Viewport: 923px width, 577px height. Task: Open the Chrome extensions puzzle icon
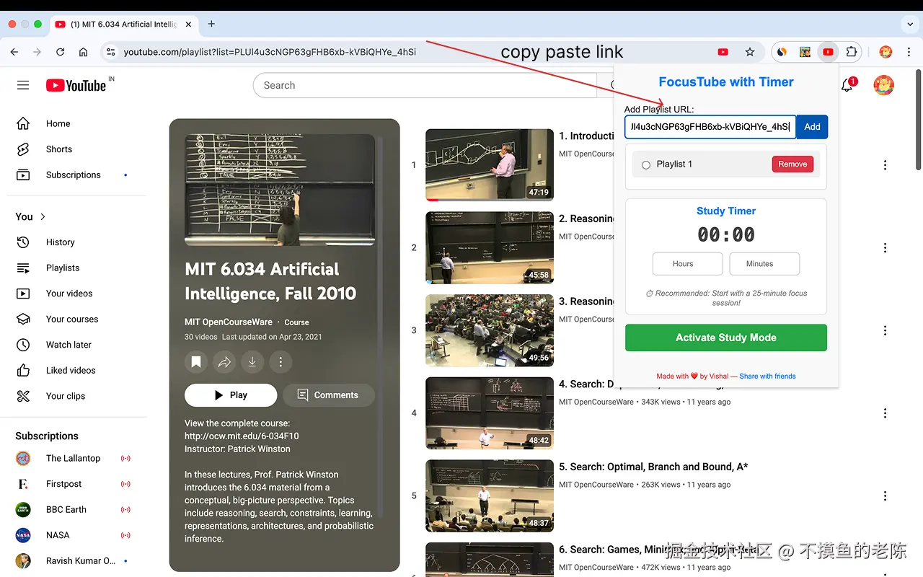tap(852, 52)
